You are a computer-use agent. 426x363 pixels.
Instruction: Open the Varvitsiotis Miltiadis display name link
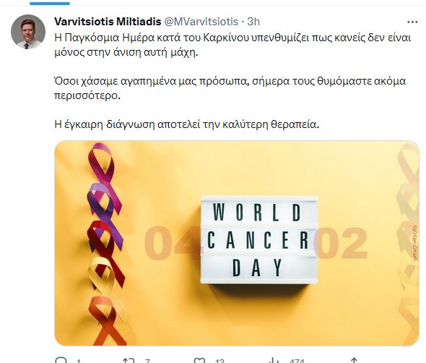(108, 22)
